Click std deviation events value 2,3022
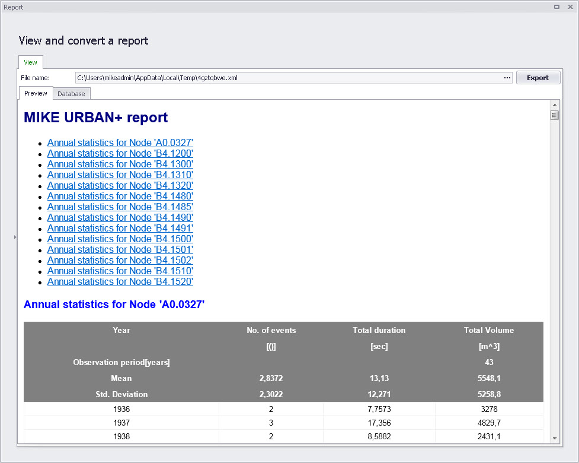 [271, 394]
